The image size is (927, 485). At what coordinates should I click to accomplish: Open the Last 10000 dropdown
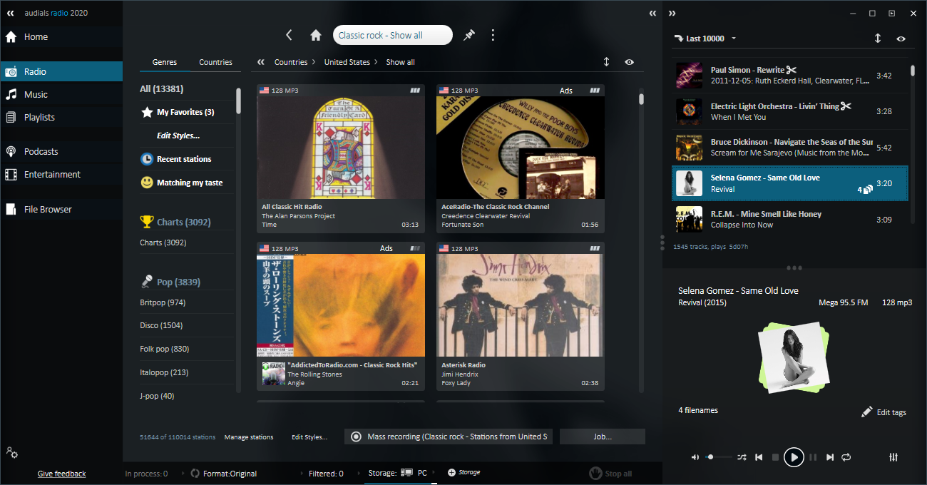click(x=705, y=39)
